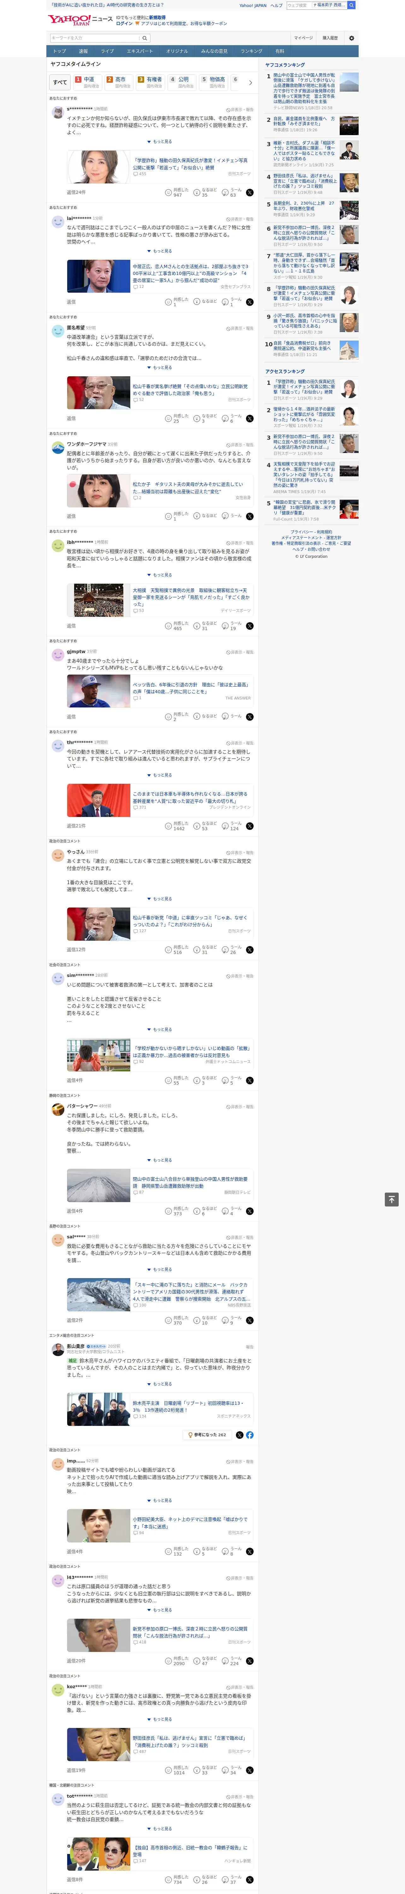
Task: Click 非表示・報告 on s********** comment
Action: click(240, 110)
